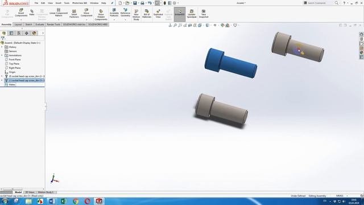Expand more manager tabs arrow

coord(43,33)
